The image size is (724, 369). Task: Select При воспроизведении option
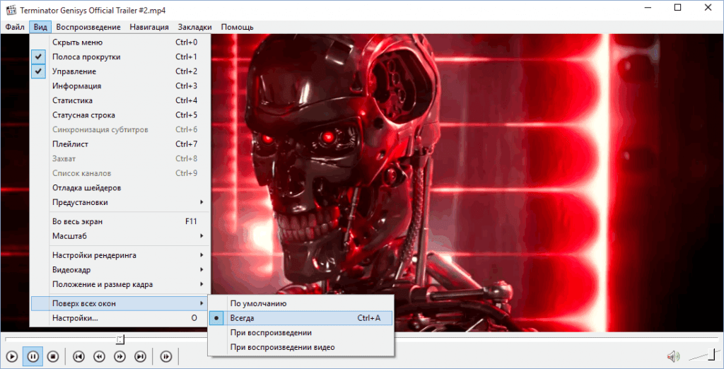[300, 332]
